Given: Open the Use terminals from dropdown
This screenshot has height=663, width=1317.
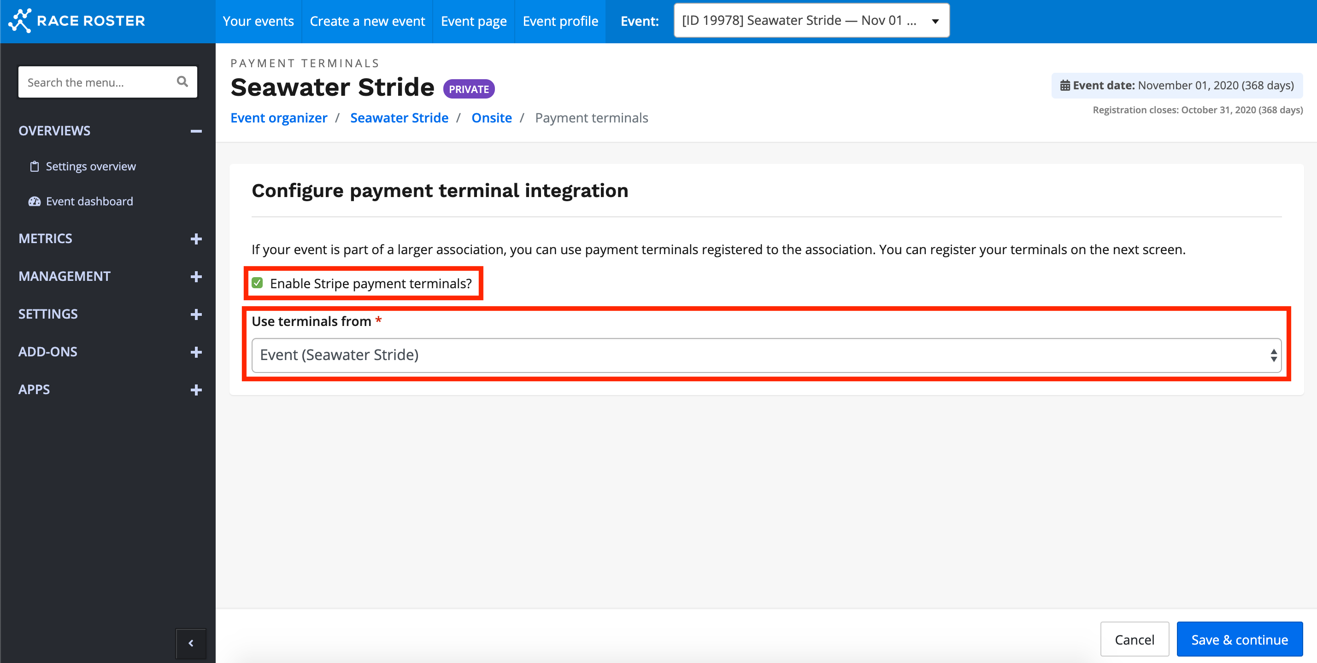Looking at the screenshot, I should [765, 355].
